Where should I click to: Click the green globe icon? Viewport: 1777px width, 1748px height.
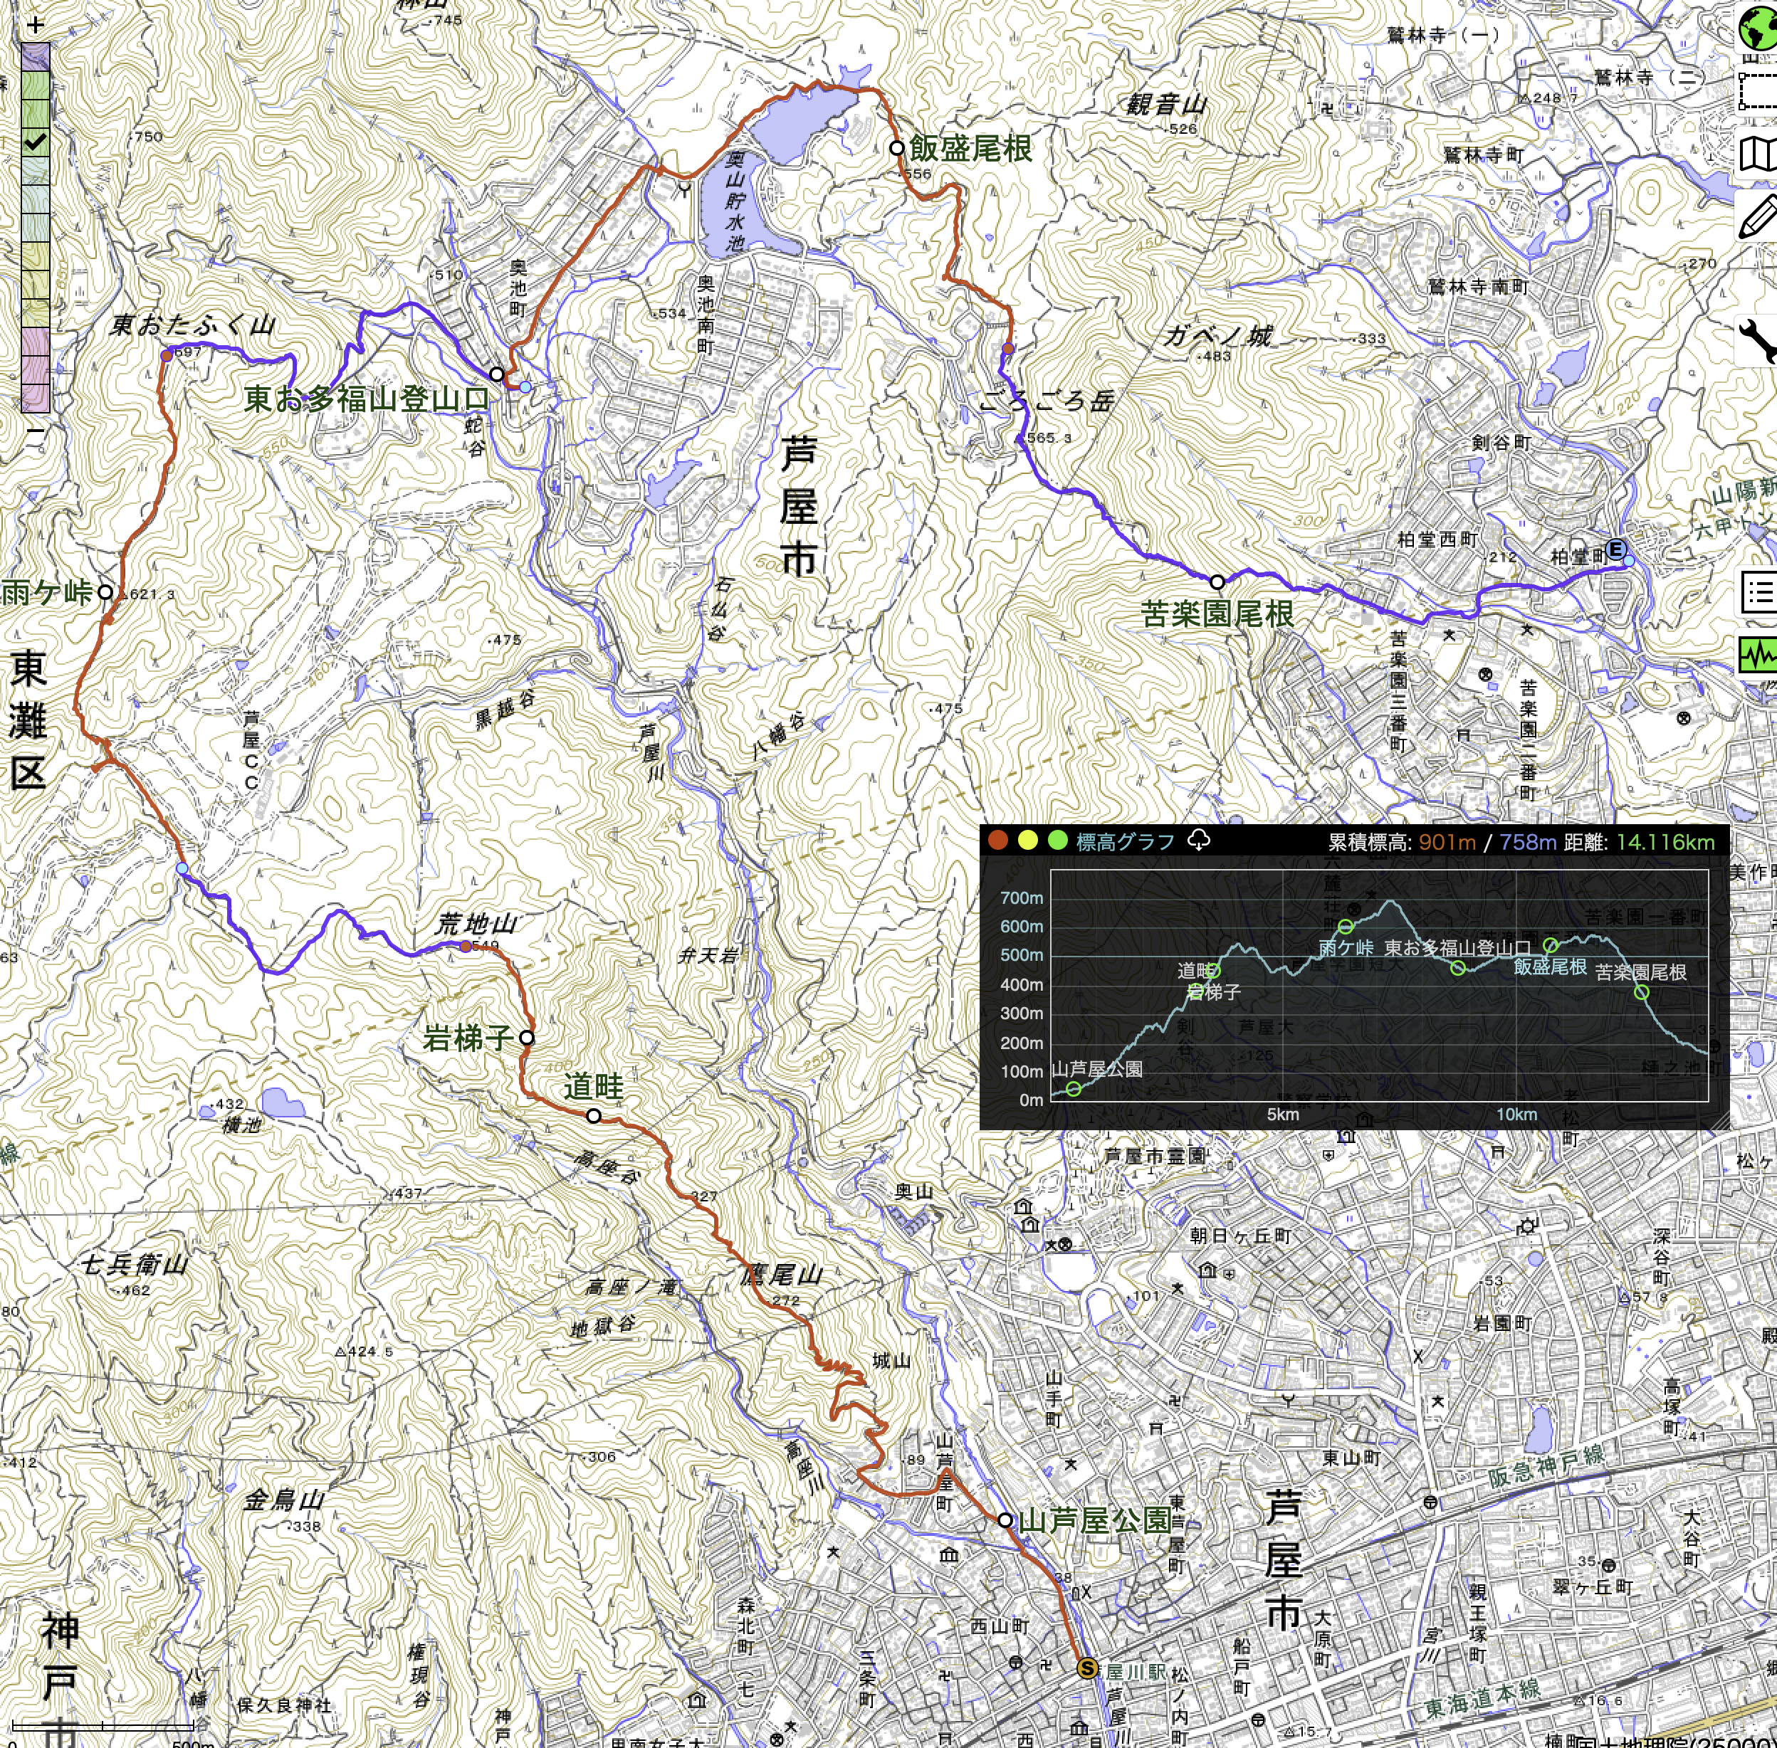tap(1758, 28)
